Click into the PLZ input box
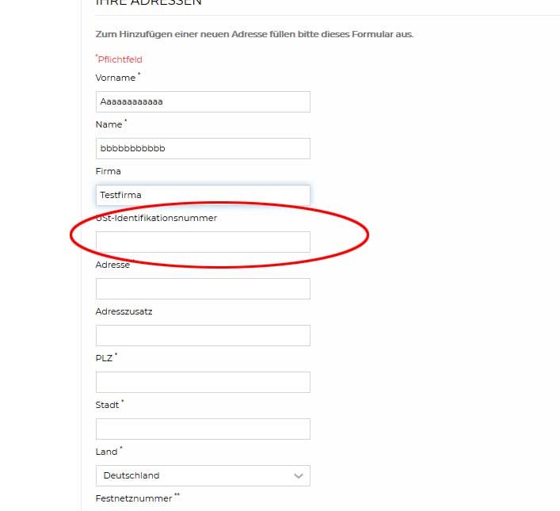 click(x=202, y=382)
